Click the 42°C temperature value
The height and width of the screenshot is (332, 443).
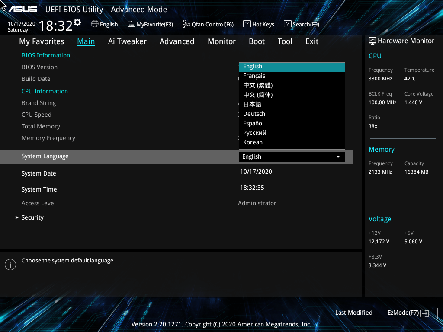coord(410,79)
